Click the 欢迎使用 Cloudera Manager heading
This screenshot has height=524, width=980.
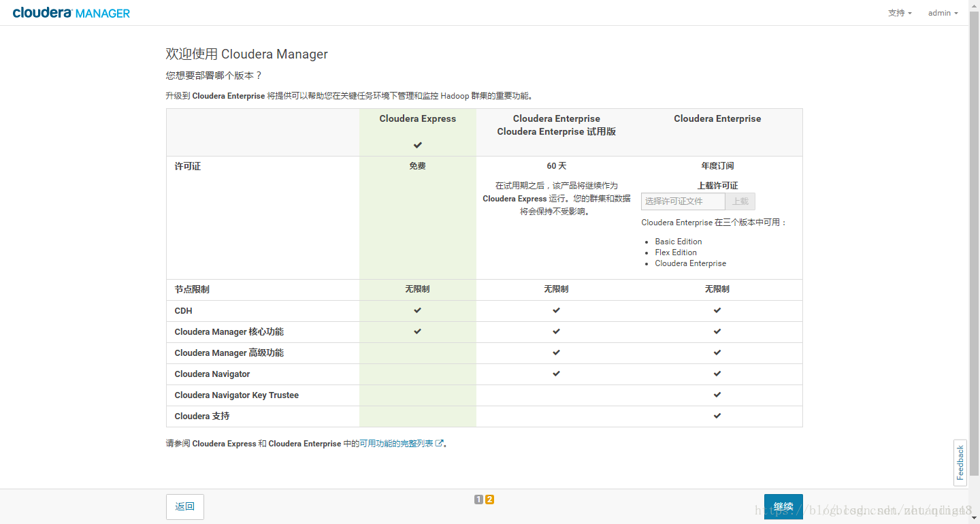(247, 54)
